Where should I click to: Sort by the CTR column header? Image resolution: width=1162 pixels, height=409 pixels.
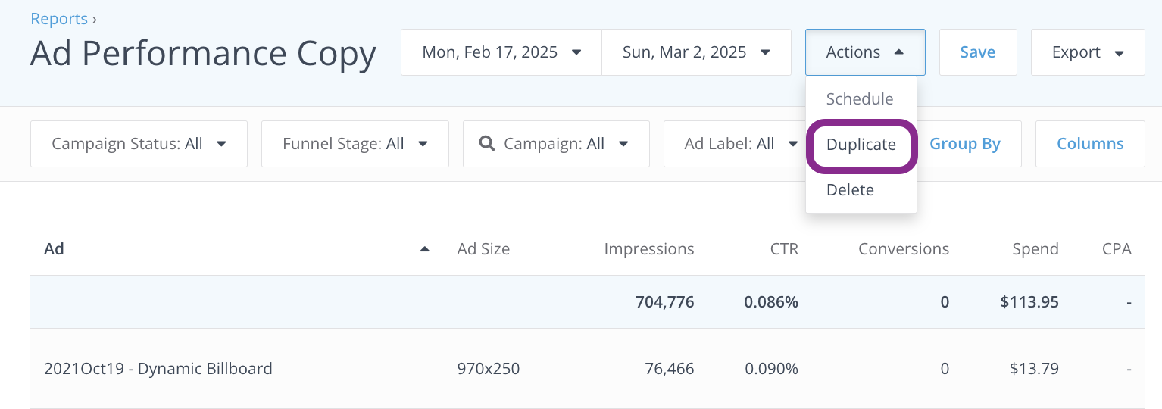(x=784, y=249)
